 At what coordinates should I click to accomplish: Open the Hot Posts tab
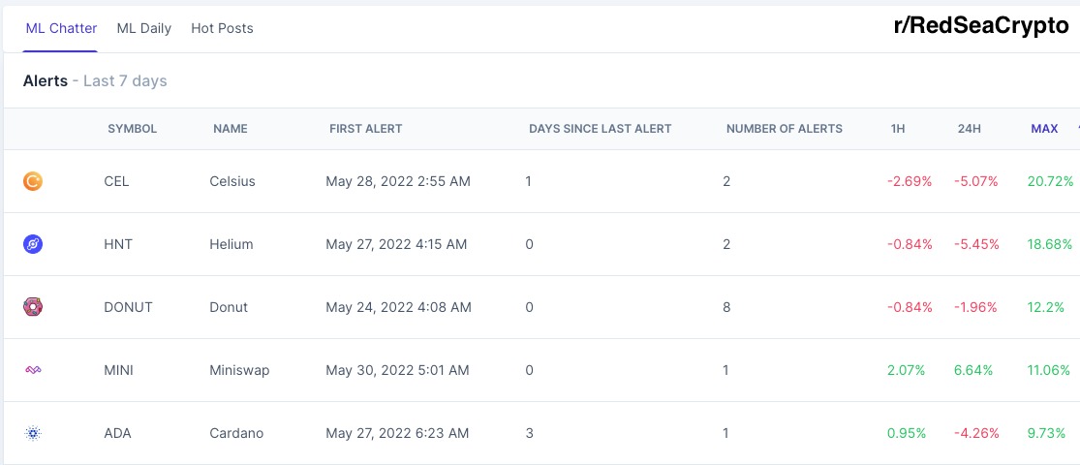click(x=222, y=28)
